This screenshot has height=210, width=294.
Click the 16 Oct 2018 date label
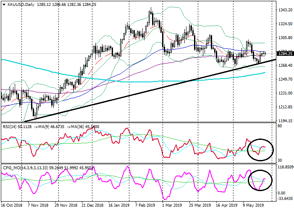pos(11,206)
